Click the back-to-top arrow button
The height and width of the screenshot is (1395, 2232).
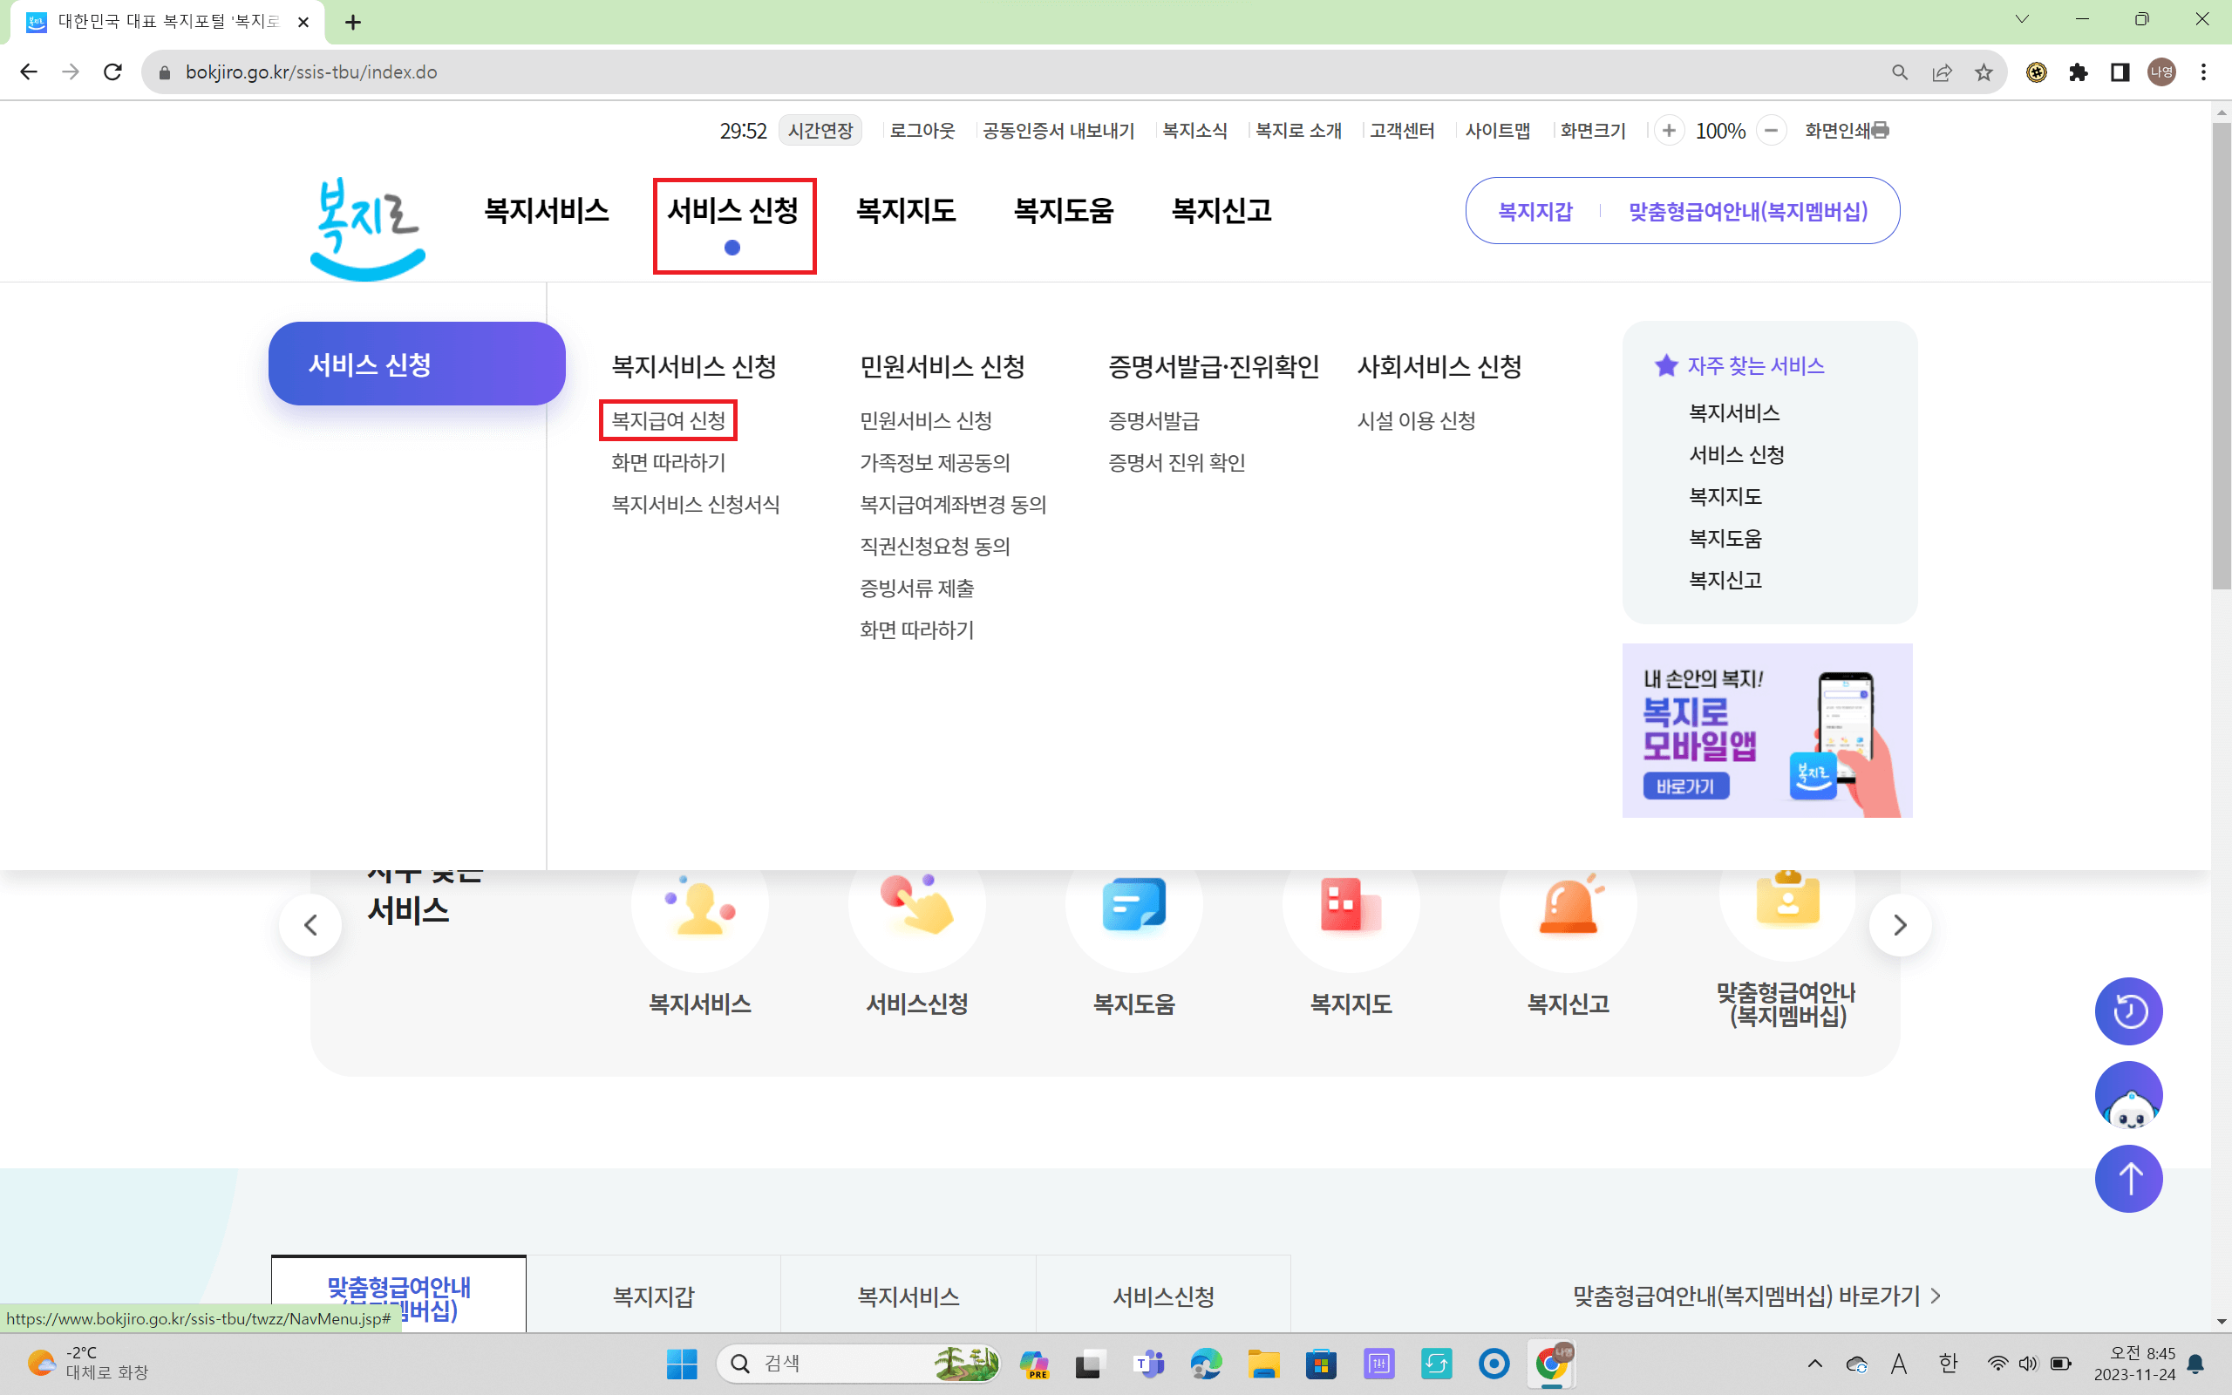point(2129,1178)
